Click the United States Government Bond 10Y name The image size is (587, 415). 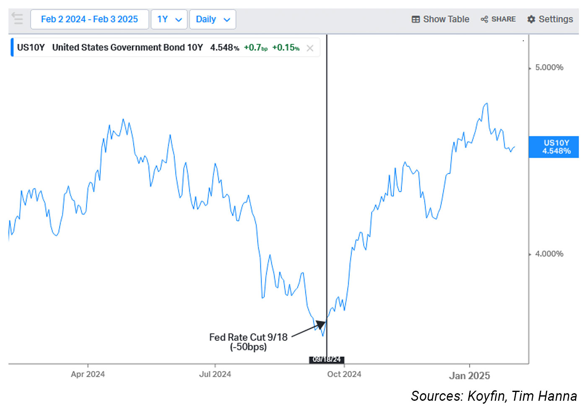(x=127, y=47)
